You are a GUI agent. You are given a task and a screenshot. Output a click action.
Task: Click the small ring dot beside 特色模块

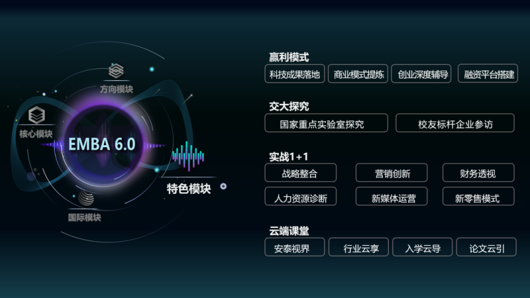pos(223,186)
